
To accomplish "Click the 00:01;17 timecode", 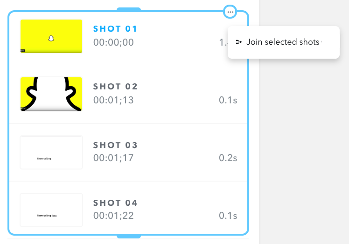I will (x=113, y=158).
